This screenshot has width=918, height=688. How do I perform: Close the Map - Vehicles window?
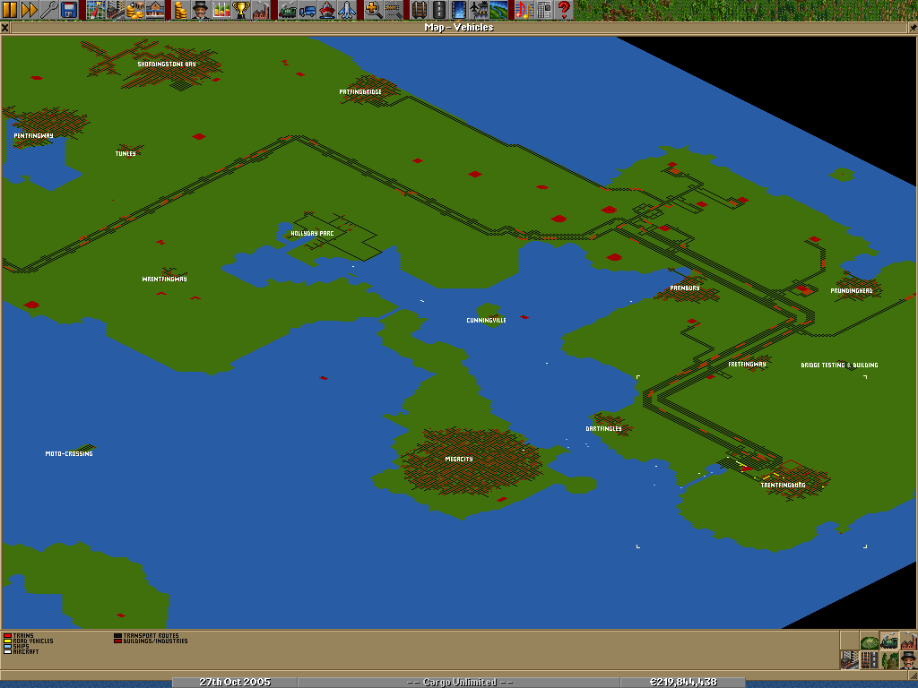[4, 28]
